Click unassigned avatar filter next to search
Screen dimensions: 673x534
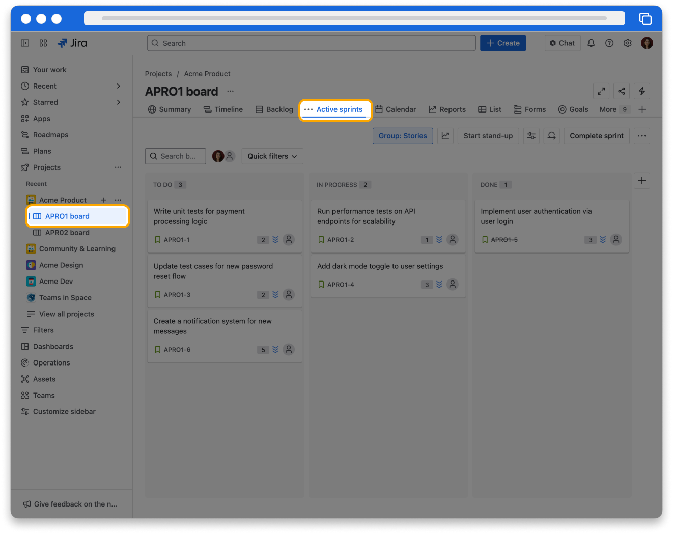coord(230,156)
